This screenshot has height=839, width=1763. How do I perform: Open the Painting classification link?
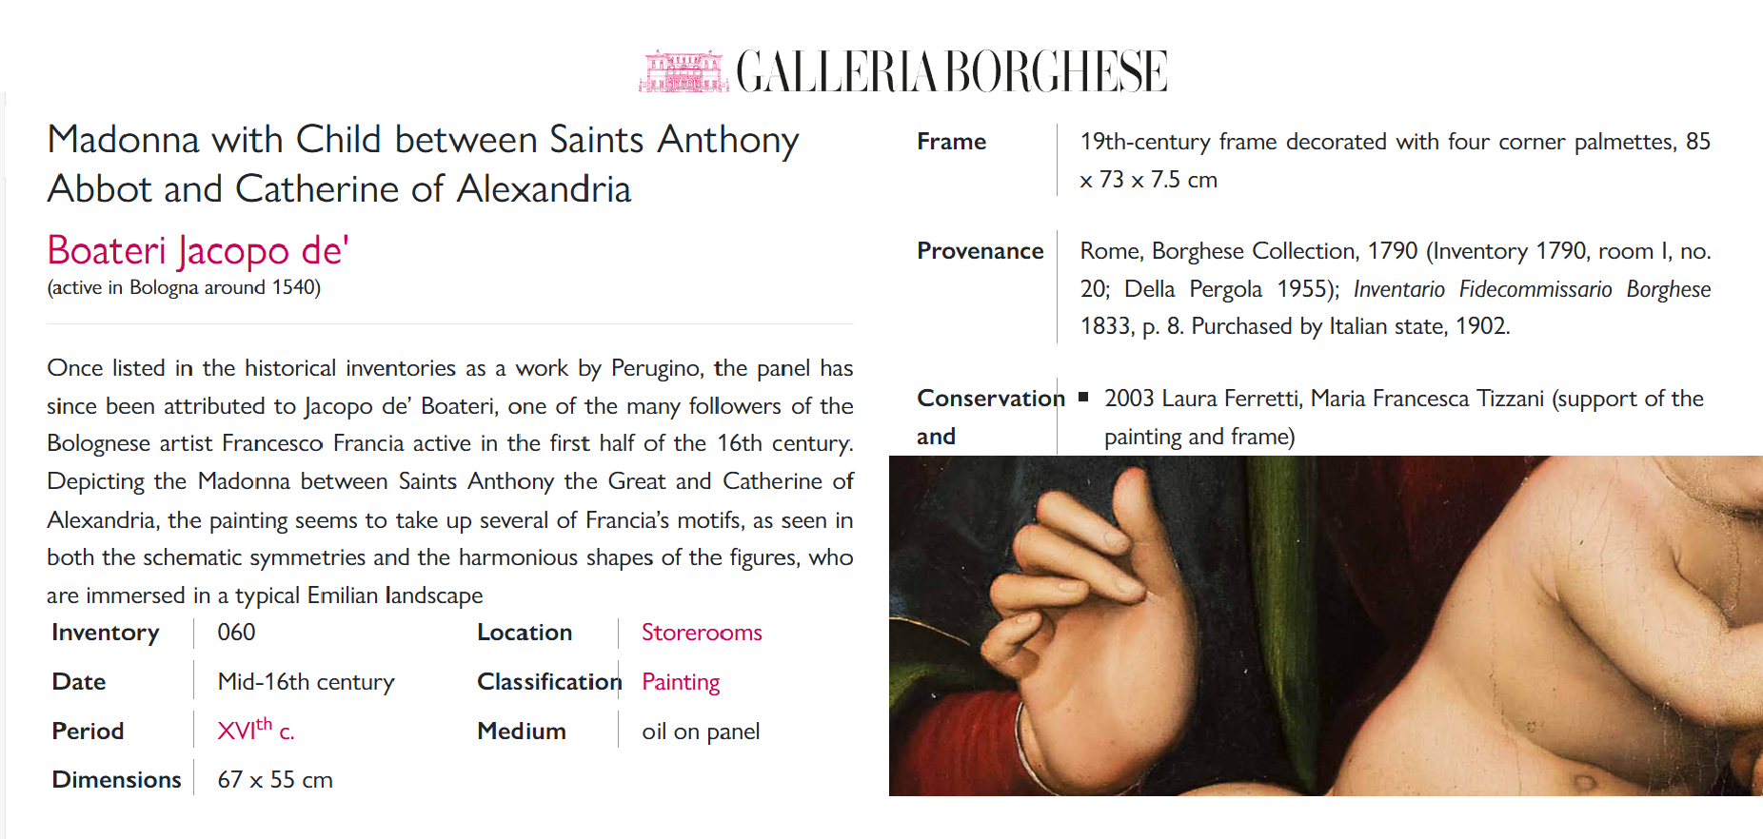681,682
